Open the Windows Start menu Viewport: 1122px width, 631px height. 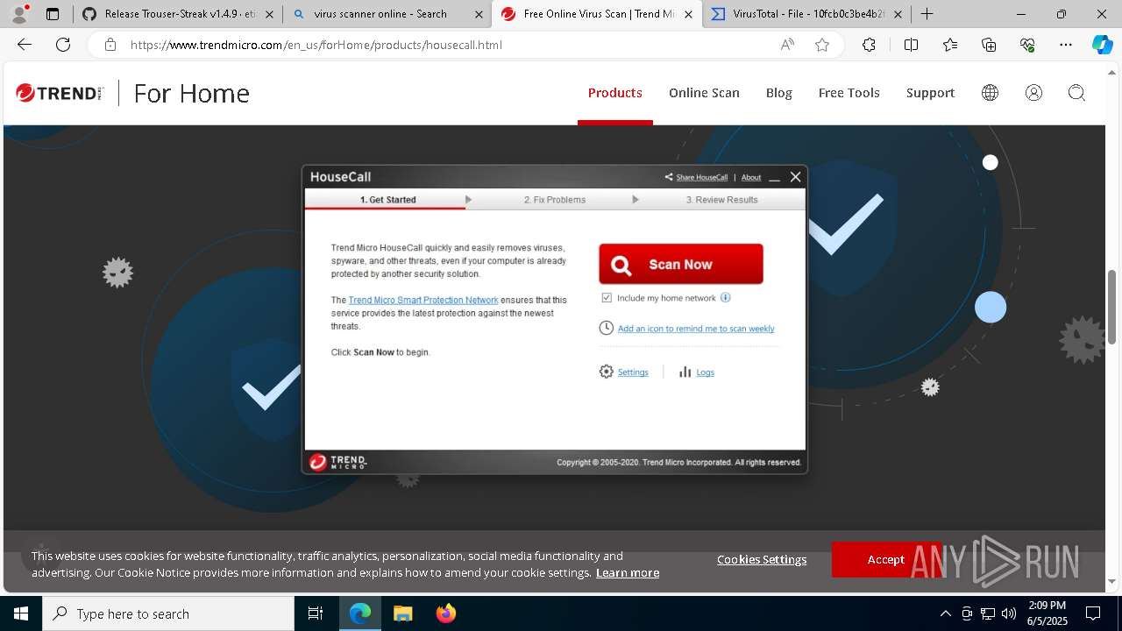pos(21,613)
